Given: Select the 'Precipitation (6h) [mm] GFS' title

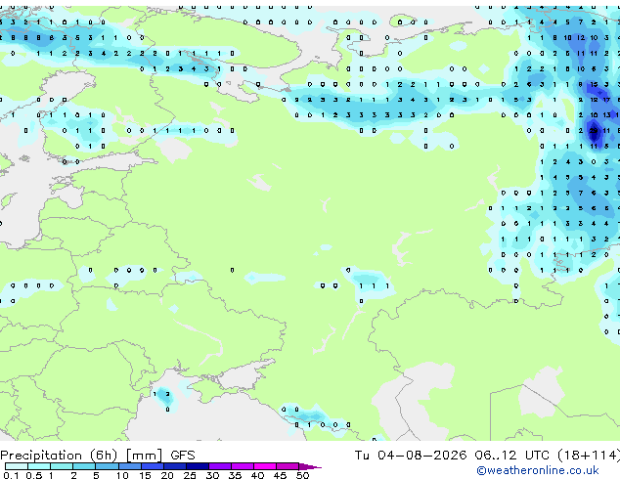Looking at the screenshot, I should point(98,456).
